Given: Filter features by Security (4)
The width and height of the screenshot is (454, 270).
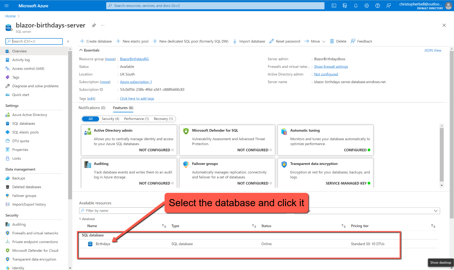Looking at the screenshot, I should [x=110, y=119].
